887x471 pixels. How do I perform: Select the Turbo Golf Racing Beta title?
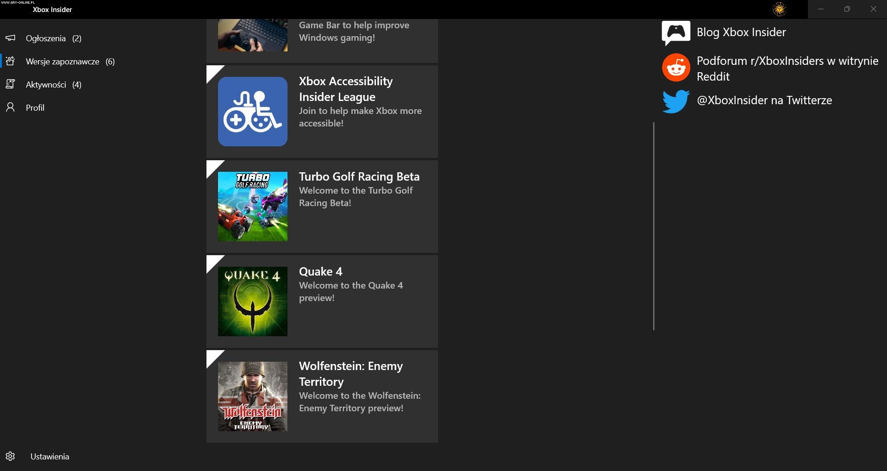tap(359, 176)
